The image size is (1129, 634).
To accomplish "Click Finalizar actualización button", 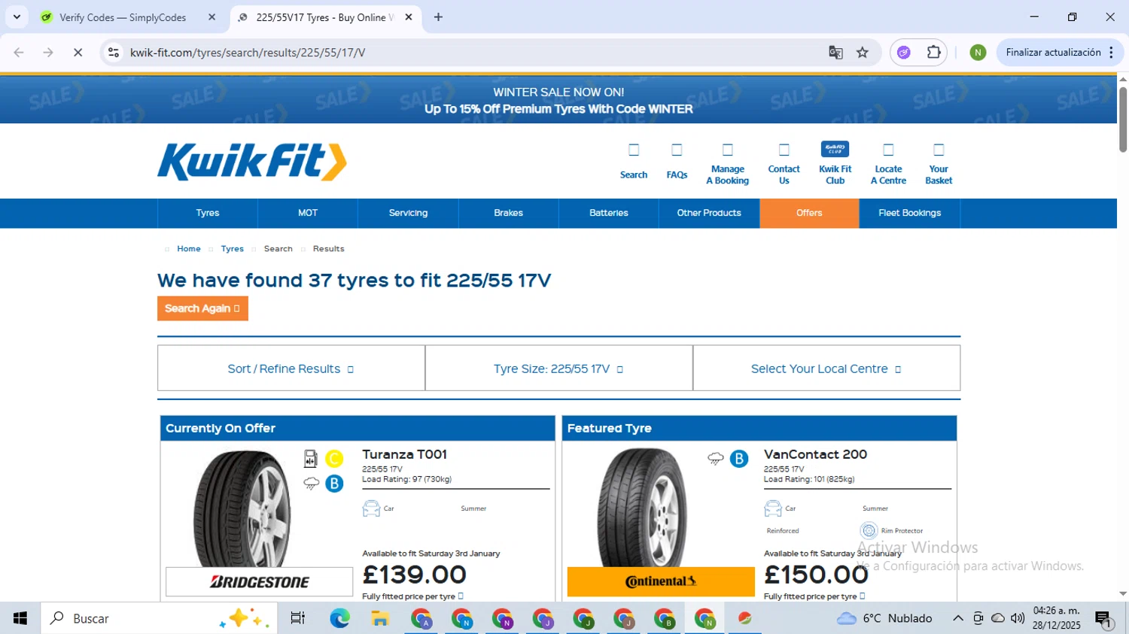I will click(1053, 53).
